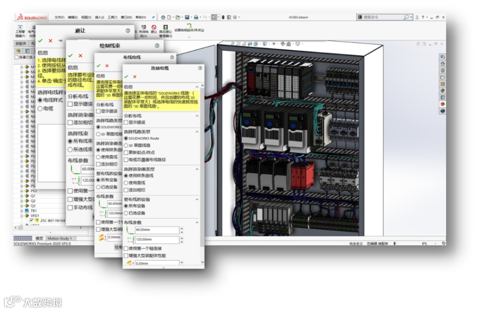
Task: Click 设置电缆起点/终点 tool
Action: click(x=189, y=27)
